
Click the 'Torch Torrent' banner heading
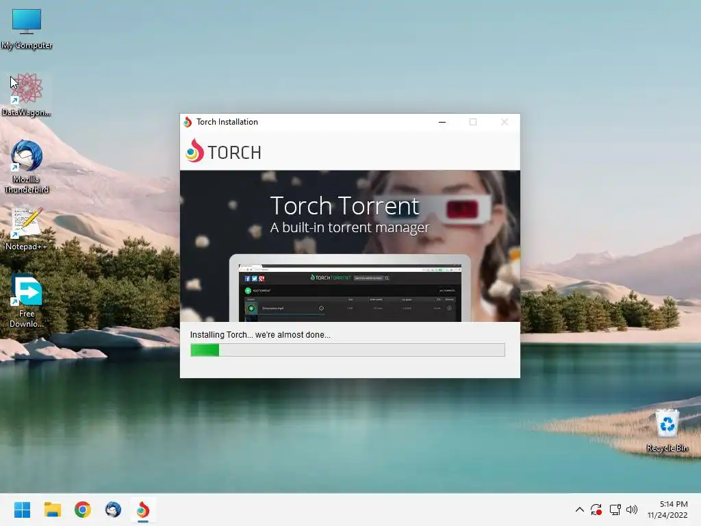click(x=345, y=205)
